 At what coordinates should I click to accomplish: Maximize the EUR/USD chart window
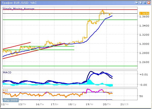(x=145, y=3)
